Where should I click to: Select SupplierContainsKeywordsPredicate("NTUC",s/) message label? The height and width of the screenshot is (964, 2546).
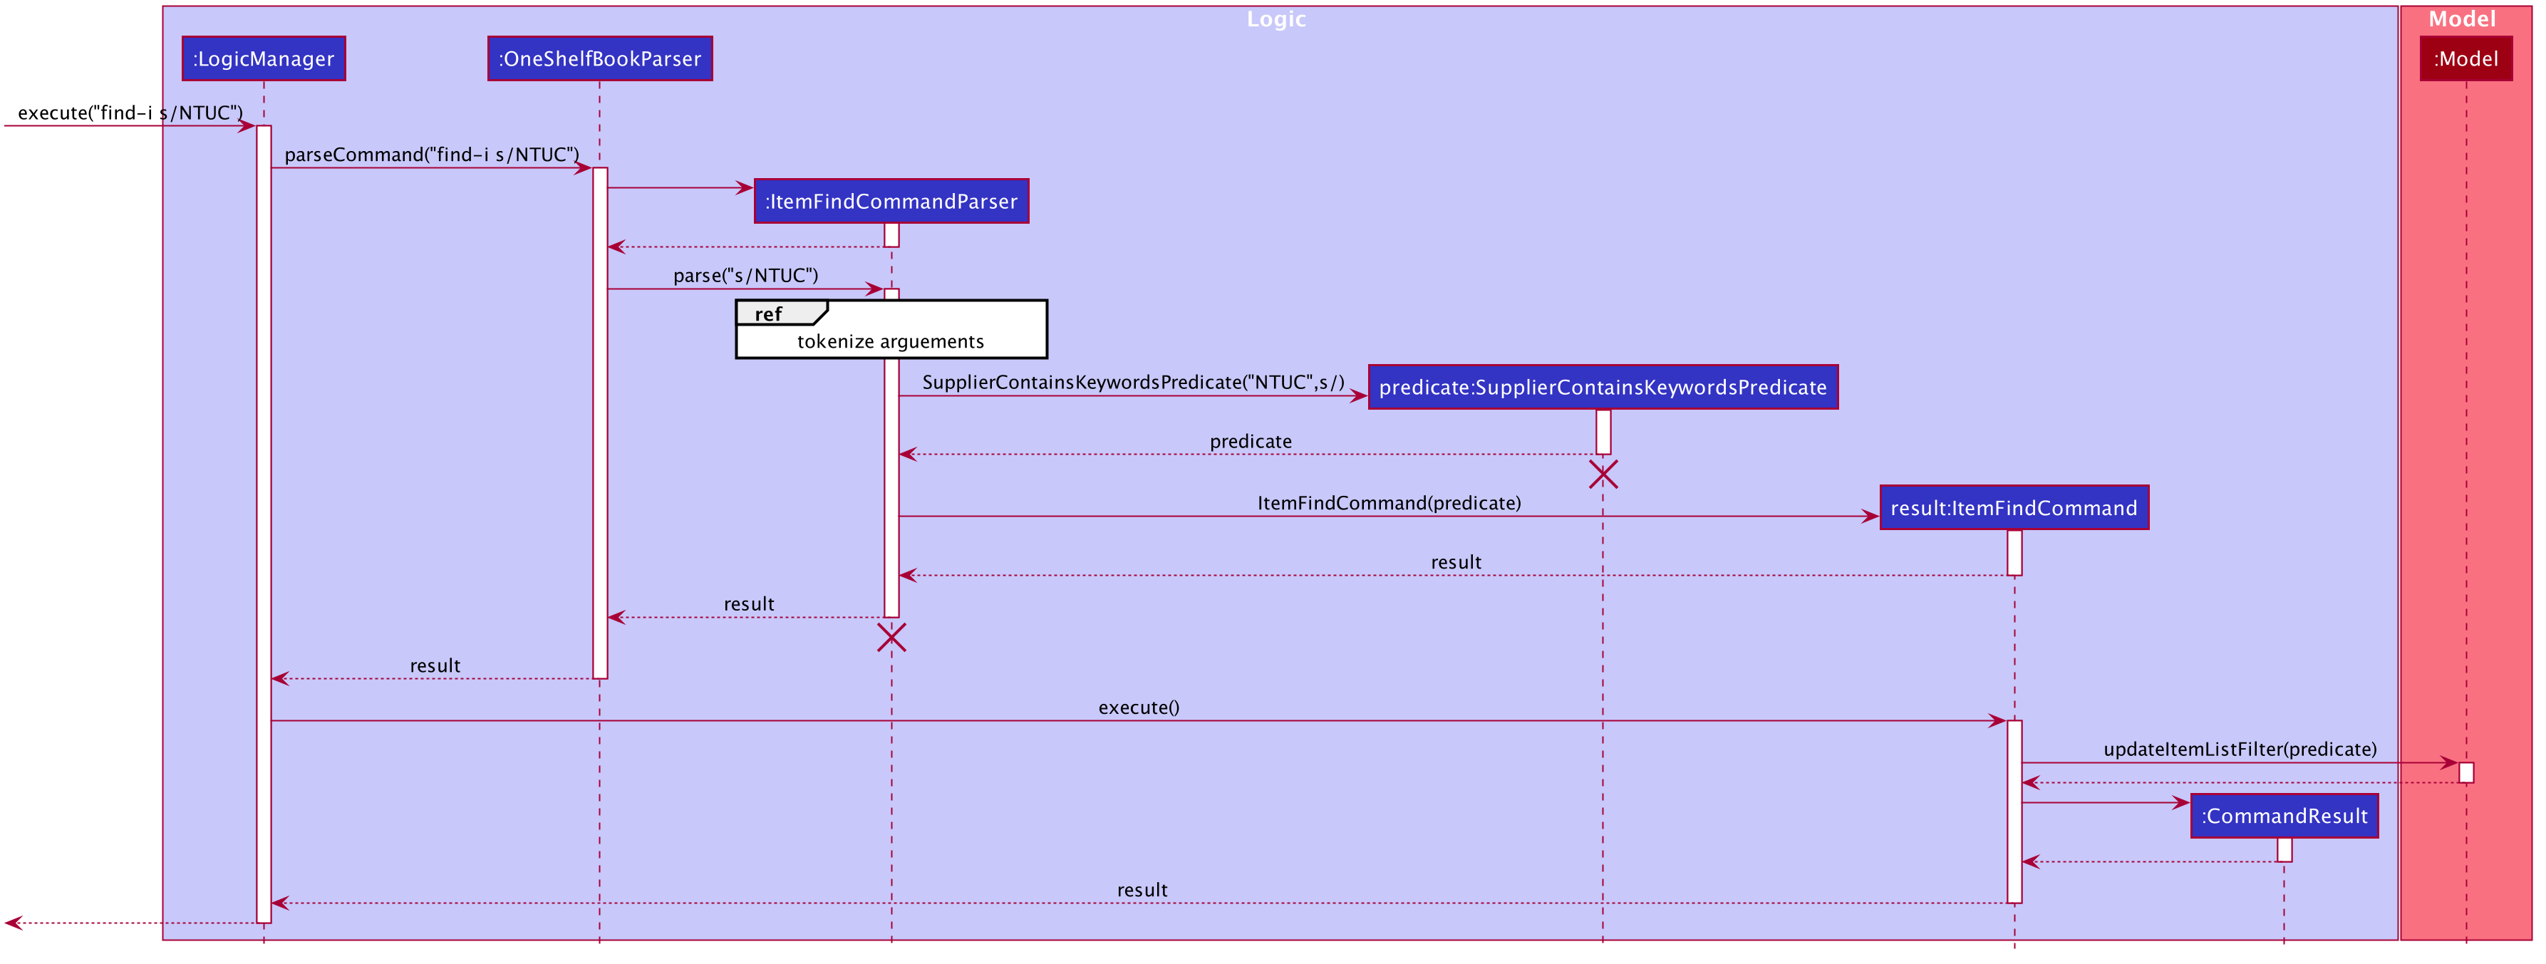coord(1133,382)
